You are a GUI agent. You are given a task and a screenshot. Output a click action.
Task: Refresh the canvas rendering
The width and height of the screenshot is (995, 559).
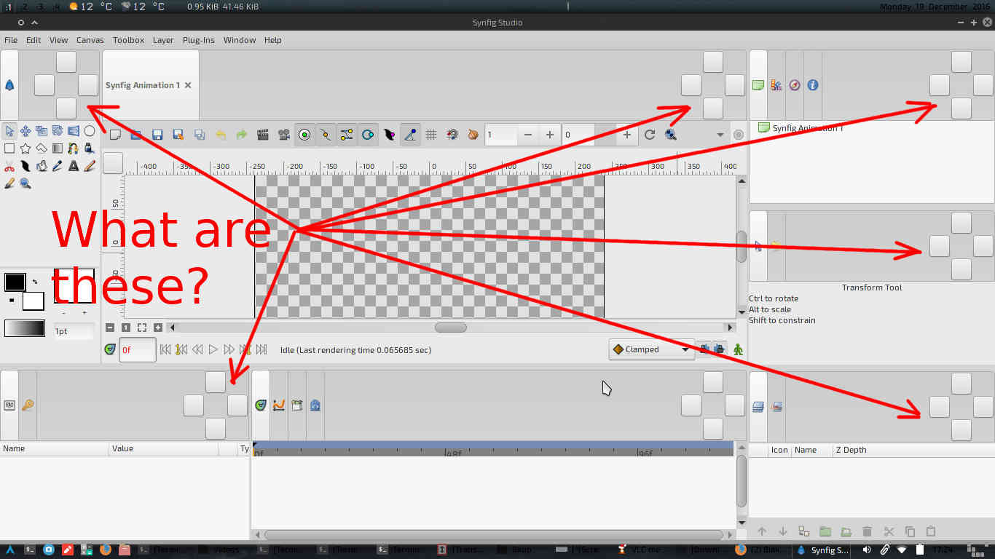650,135
